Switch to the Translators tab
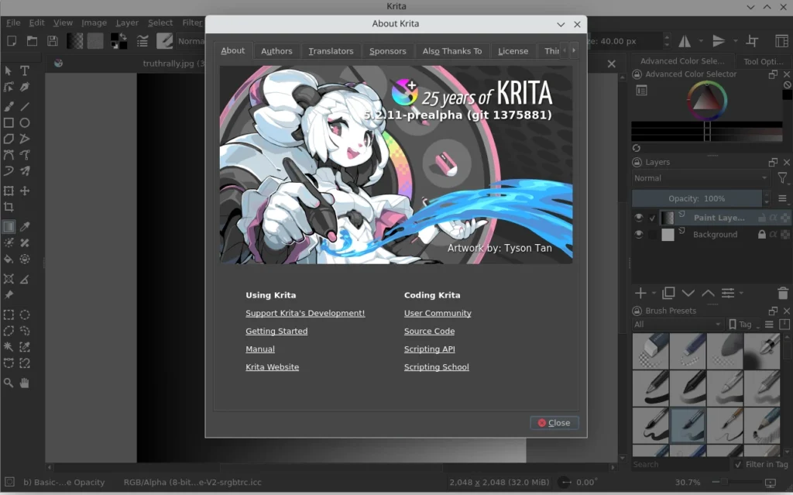The height and width of the screenshot is (495, 793). [331, 51]
